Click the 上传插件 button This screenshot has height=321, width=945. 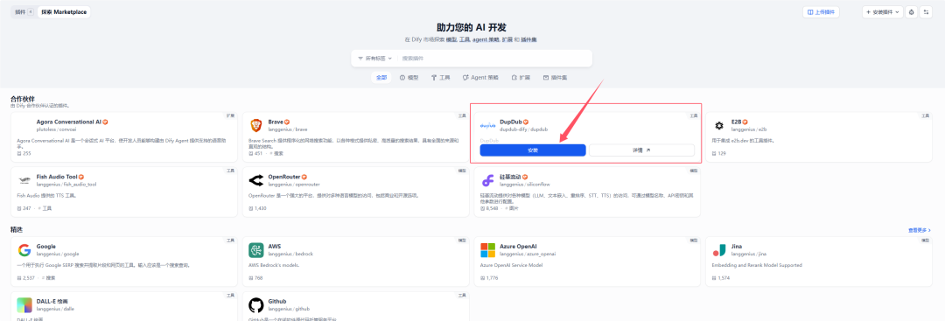tap(821, 12)
